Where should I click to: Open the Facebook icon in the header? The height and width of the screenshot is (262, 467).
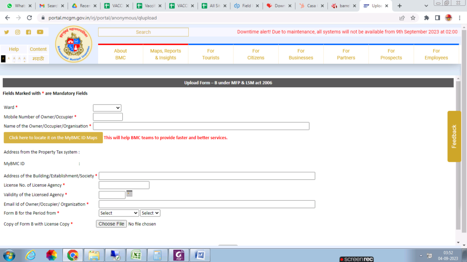28,32
